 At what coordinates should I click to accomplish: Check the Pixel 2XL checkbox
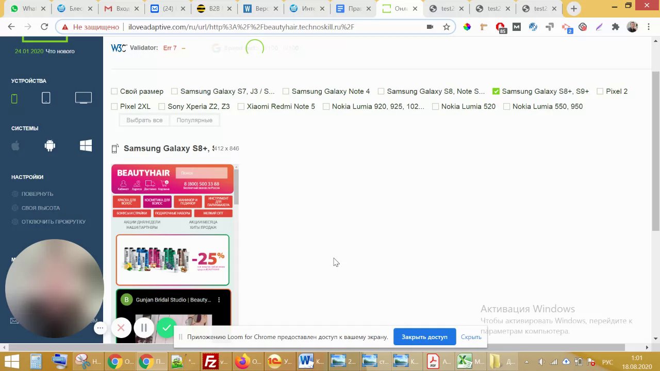tap(114, 106)
